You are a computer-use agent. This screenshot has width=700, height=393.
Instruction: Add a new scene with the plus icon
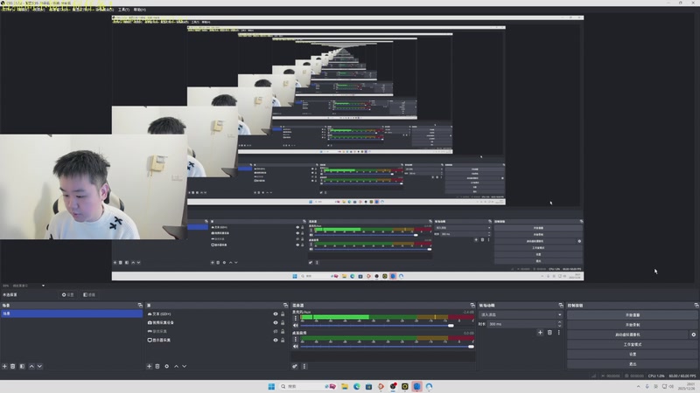[x=4, y=366]
